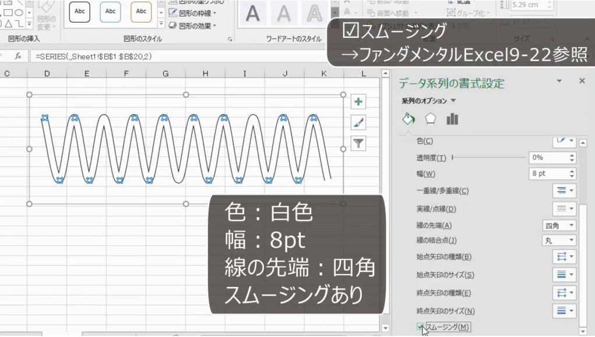Click the 背面へ移動 send backward button
Viewport: 595px width, 337px height.
392,13
